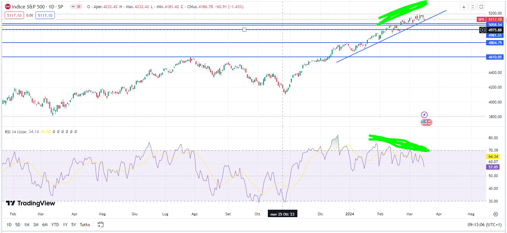The image size is (507, 233).
Task: Toggle the pink approximate-sign pill
Action: coord(79,7)
